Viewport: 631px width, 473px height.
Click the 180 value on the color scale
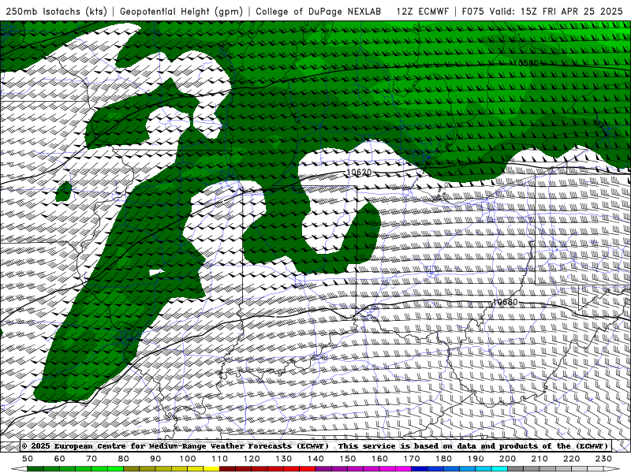tap(443, 459)
